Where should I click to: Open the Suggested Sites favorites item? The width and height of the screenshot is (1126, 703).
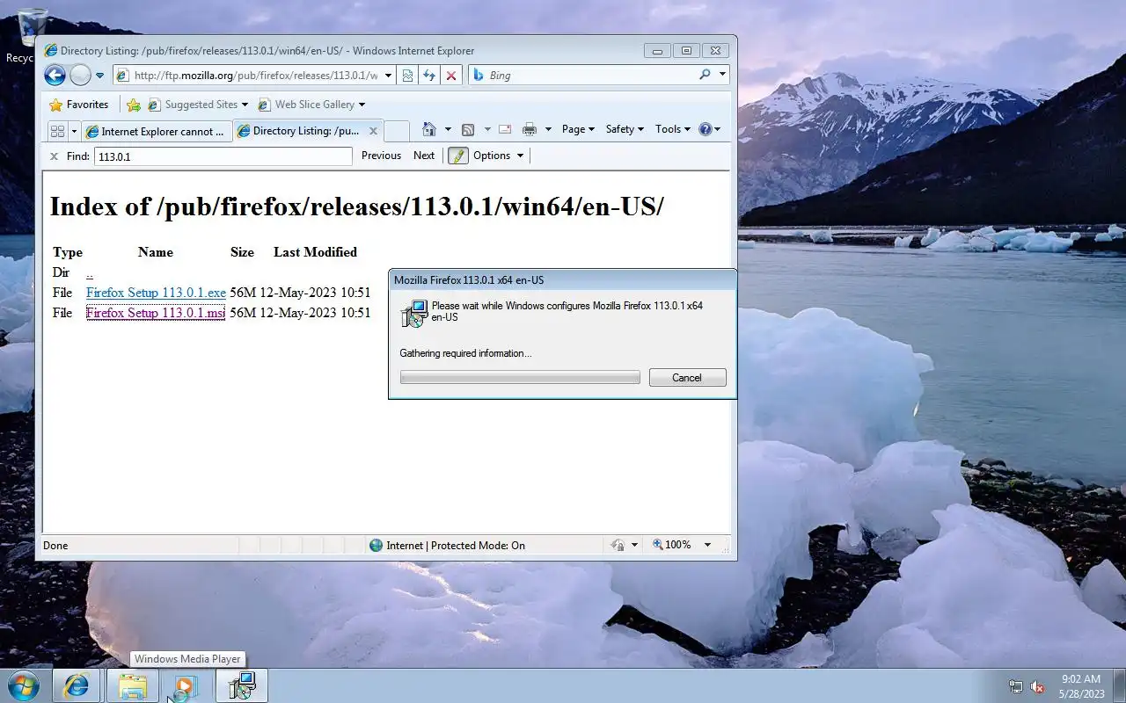point(198,105)
